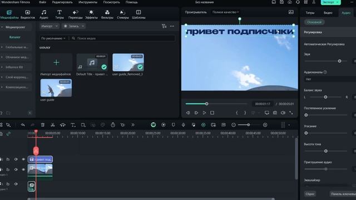Click the zoom out minus on timeline

pos(234,125)
